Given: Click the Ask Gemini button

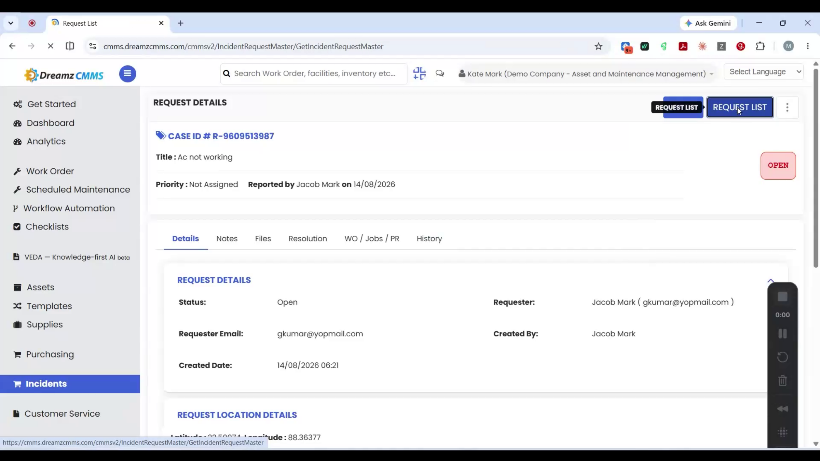Looking at the screenshot, I should (x=708, y=23).
